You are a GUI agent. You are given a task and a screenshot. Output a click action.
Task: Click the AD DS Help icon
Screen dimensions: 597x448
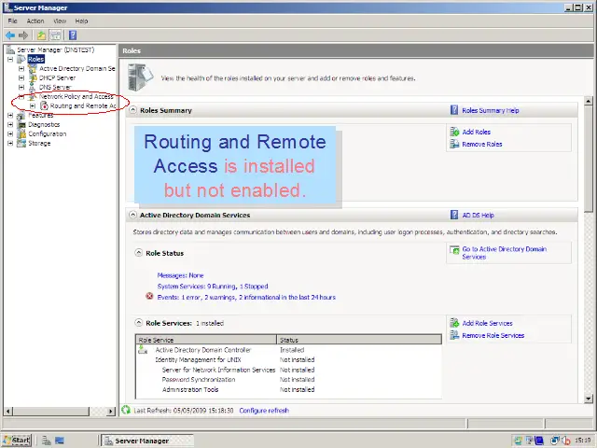click(454, 215)
